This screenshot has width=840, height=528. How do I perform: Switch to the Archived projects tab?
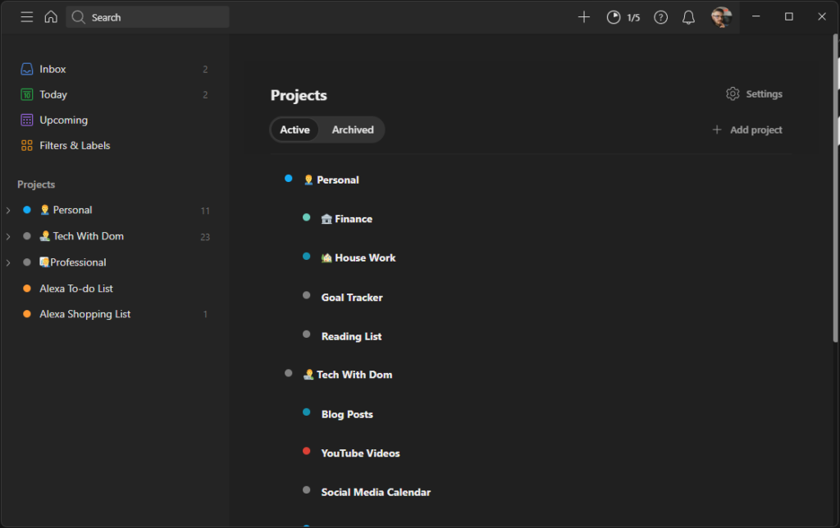[352, 130]
